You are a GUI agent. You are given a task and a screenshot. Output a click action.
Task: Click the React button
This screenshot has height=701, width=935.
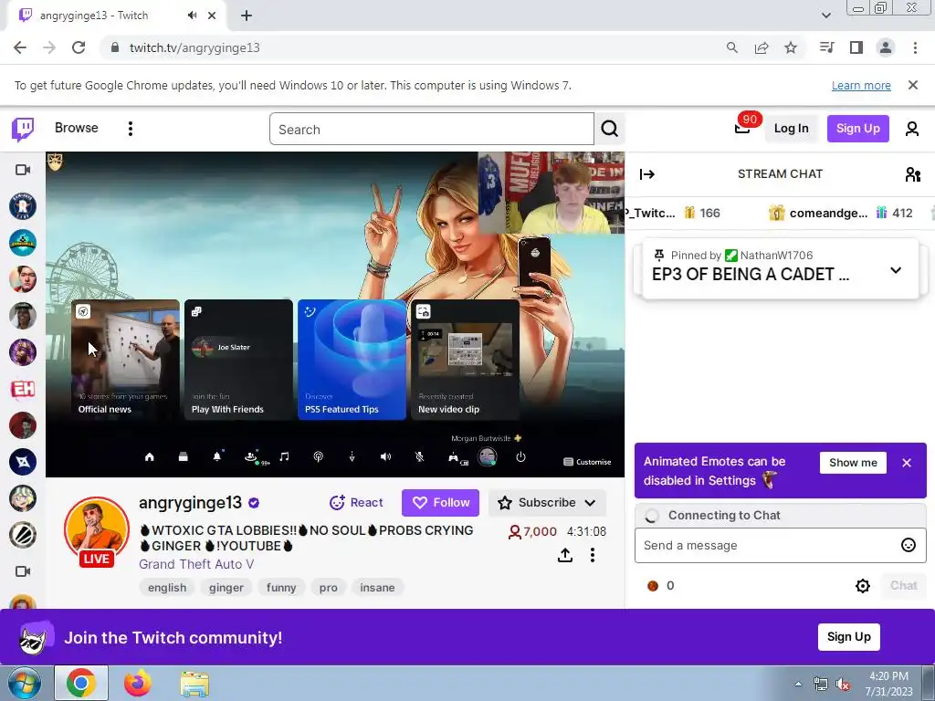coord(356,503)
